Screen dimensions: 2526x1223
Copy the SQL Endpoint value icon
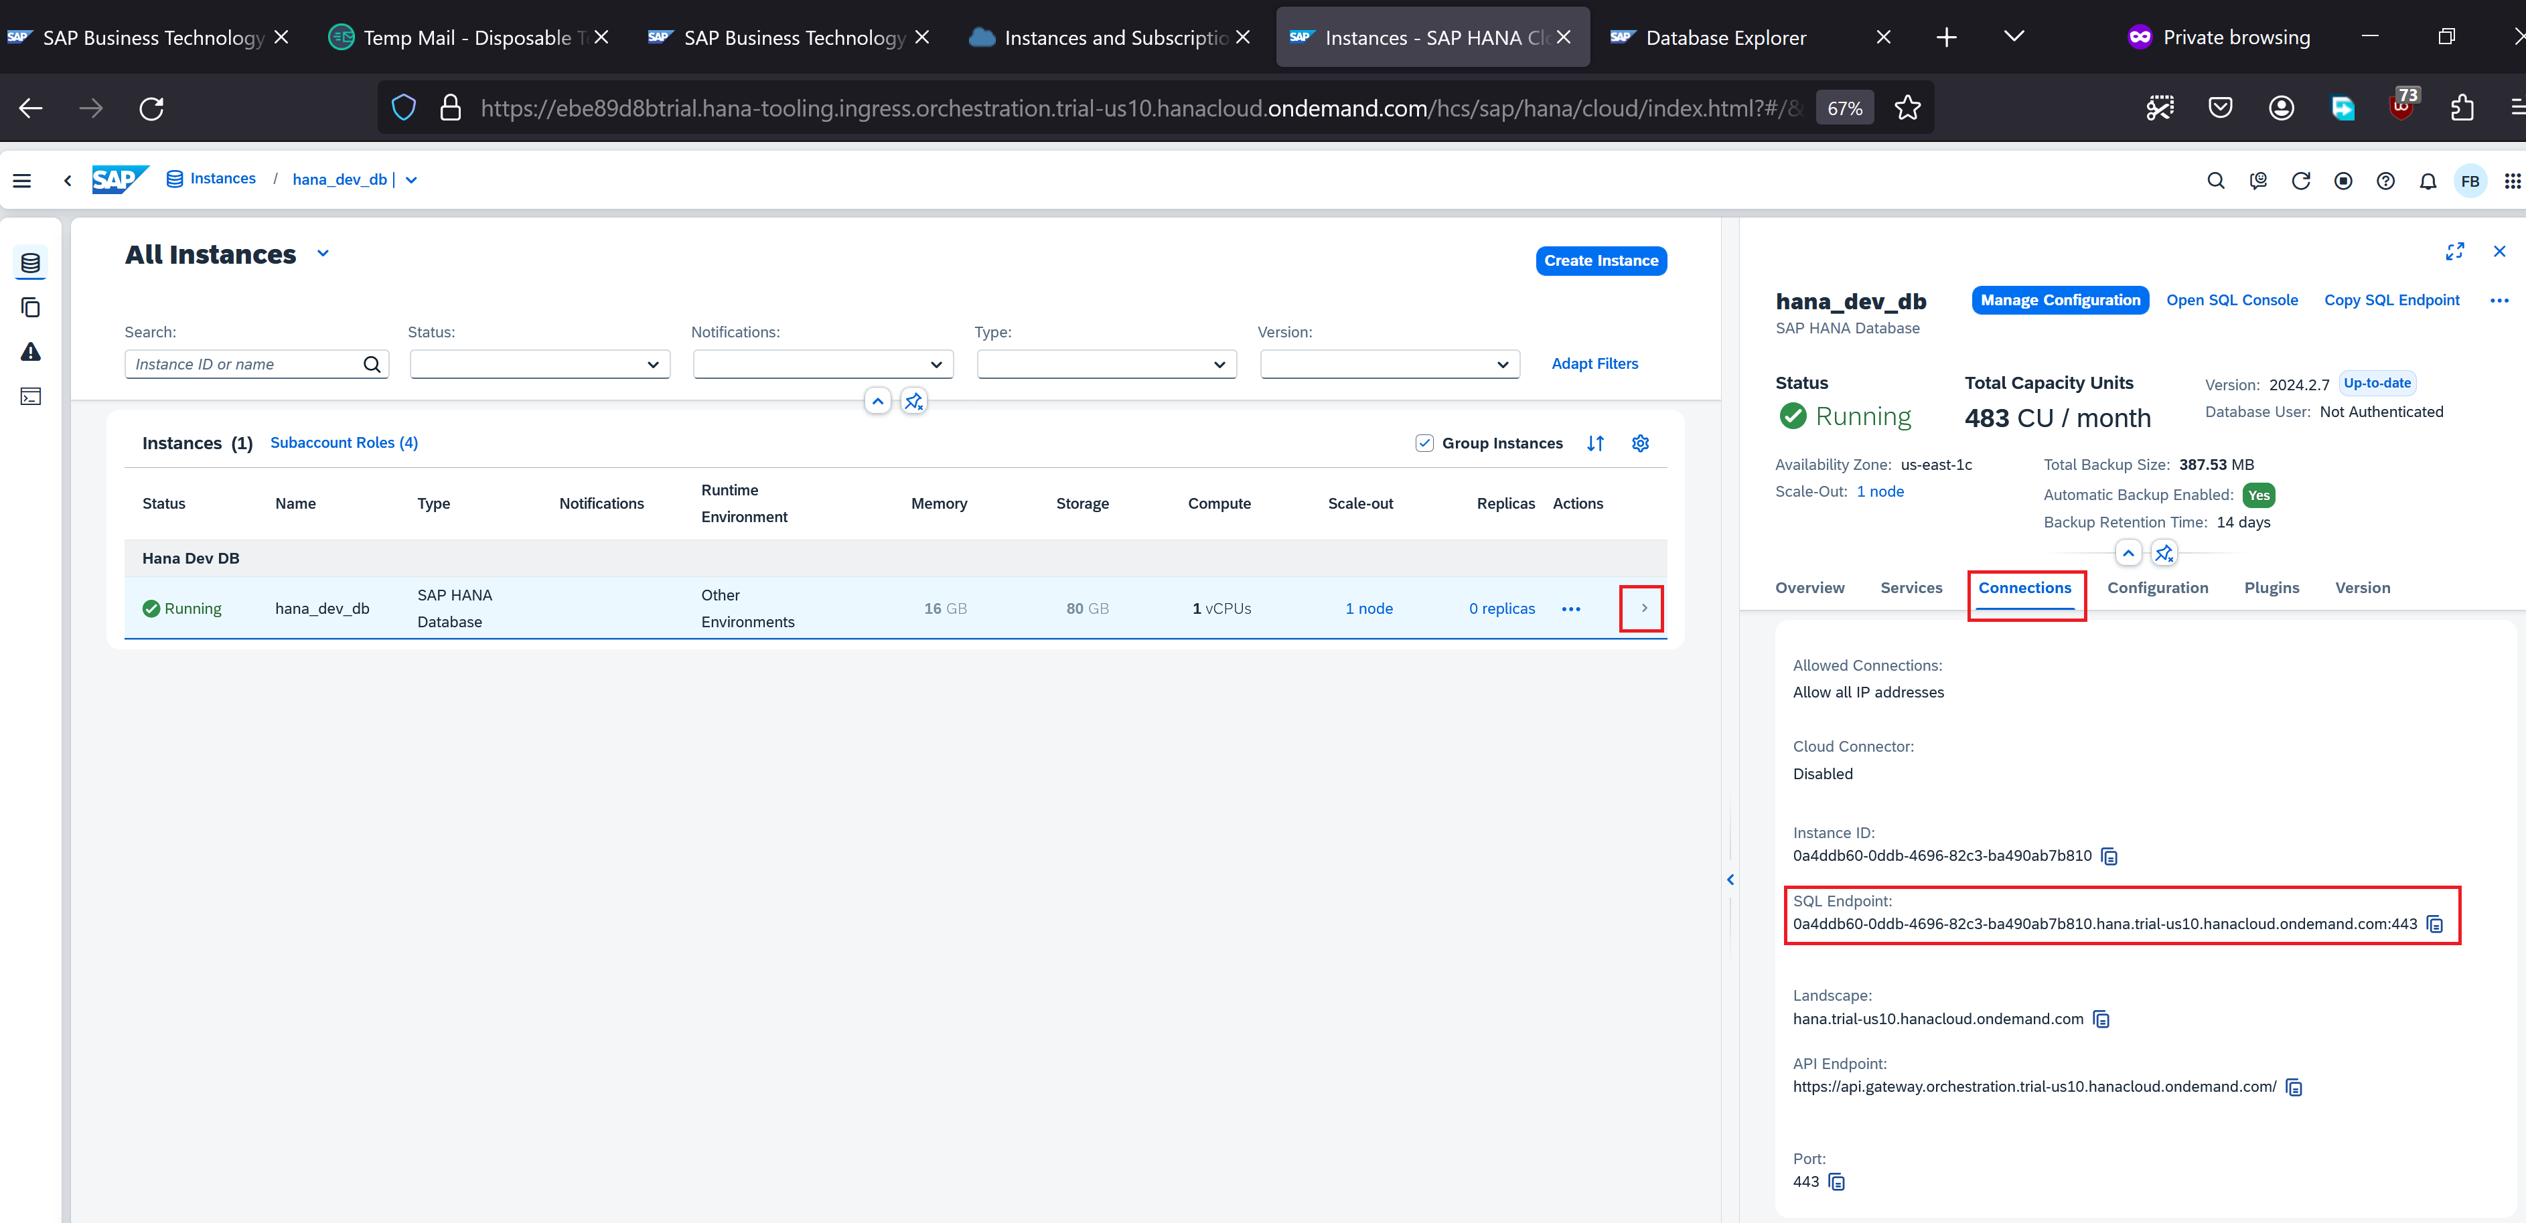pos(2434,924)
